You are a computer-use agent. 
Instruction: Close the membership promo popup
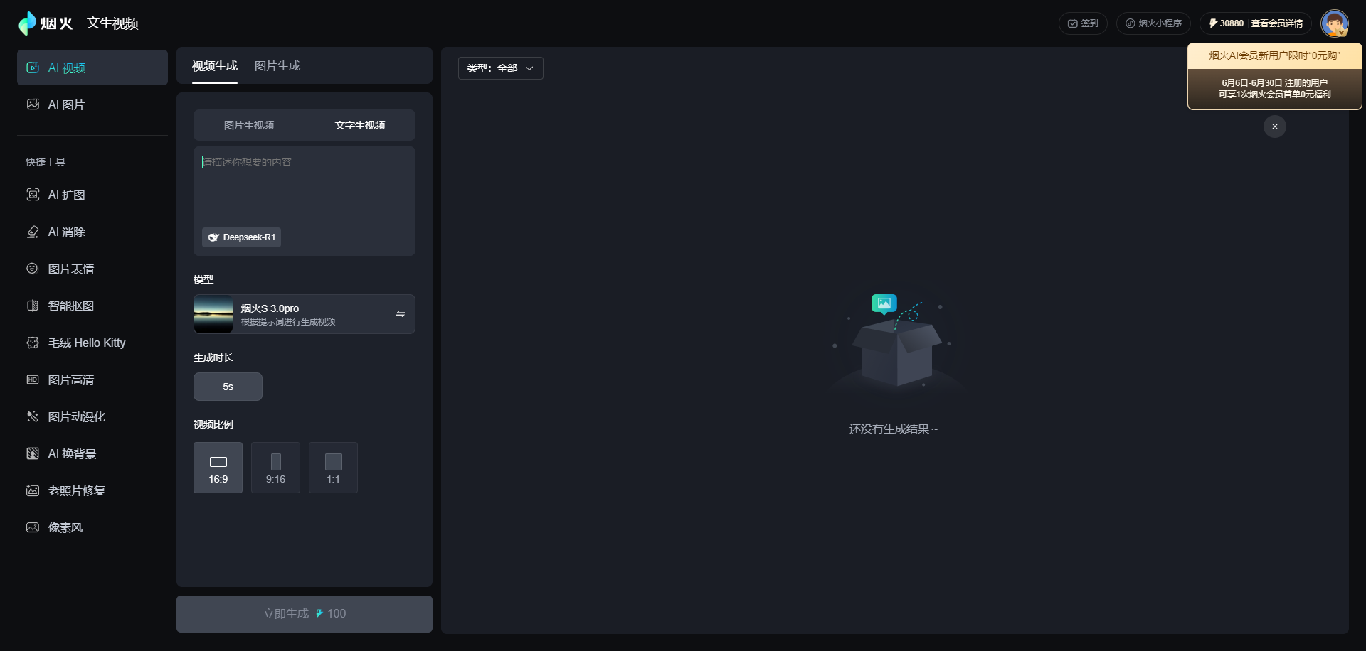point(1275,127)
